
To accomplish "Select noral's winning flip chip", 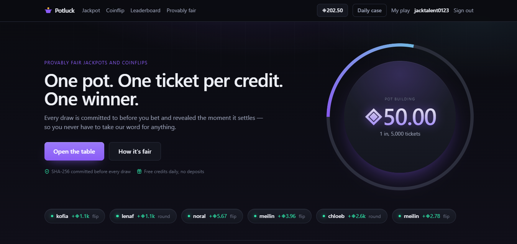I will (212, 216).
